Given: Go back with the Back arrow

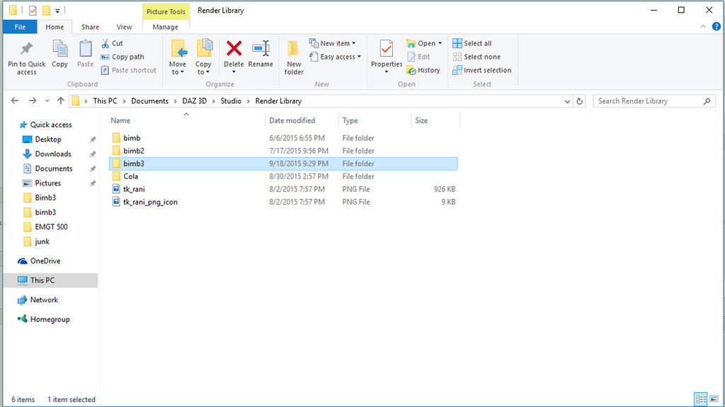Looking at the screenshot, I should [15, 101].
